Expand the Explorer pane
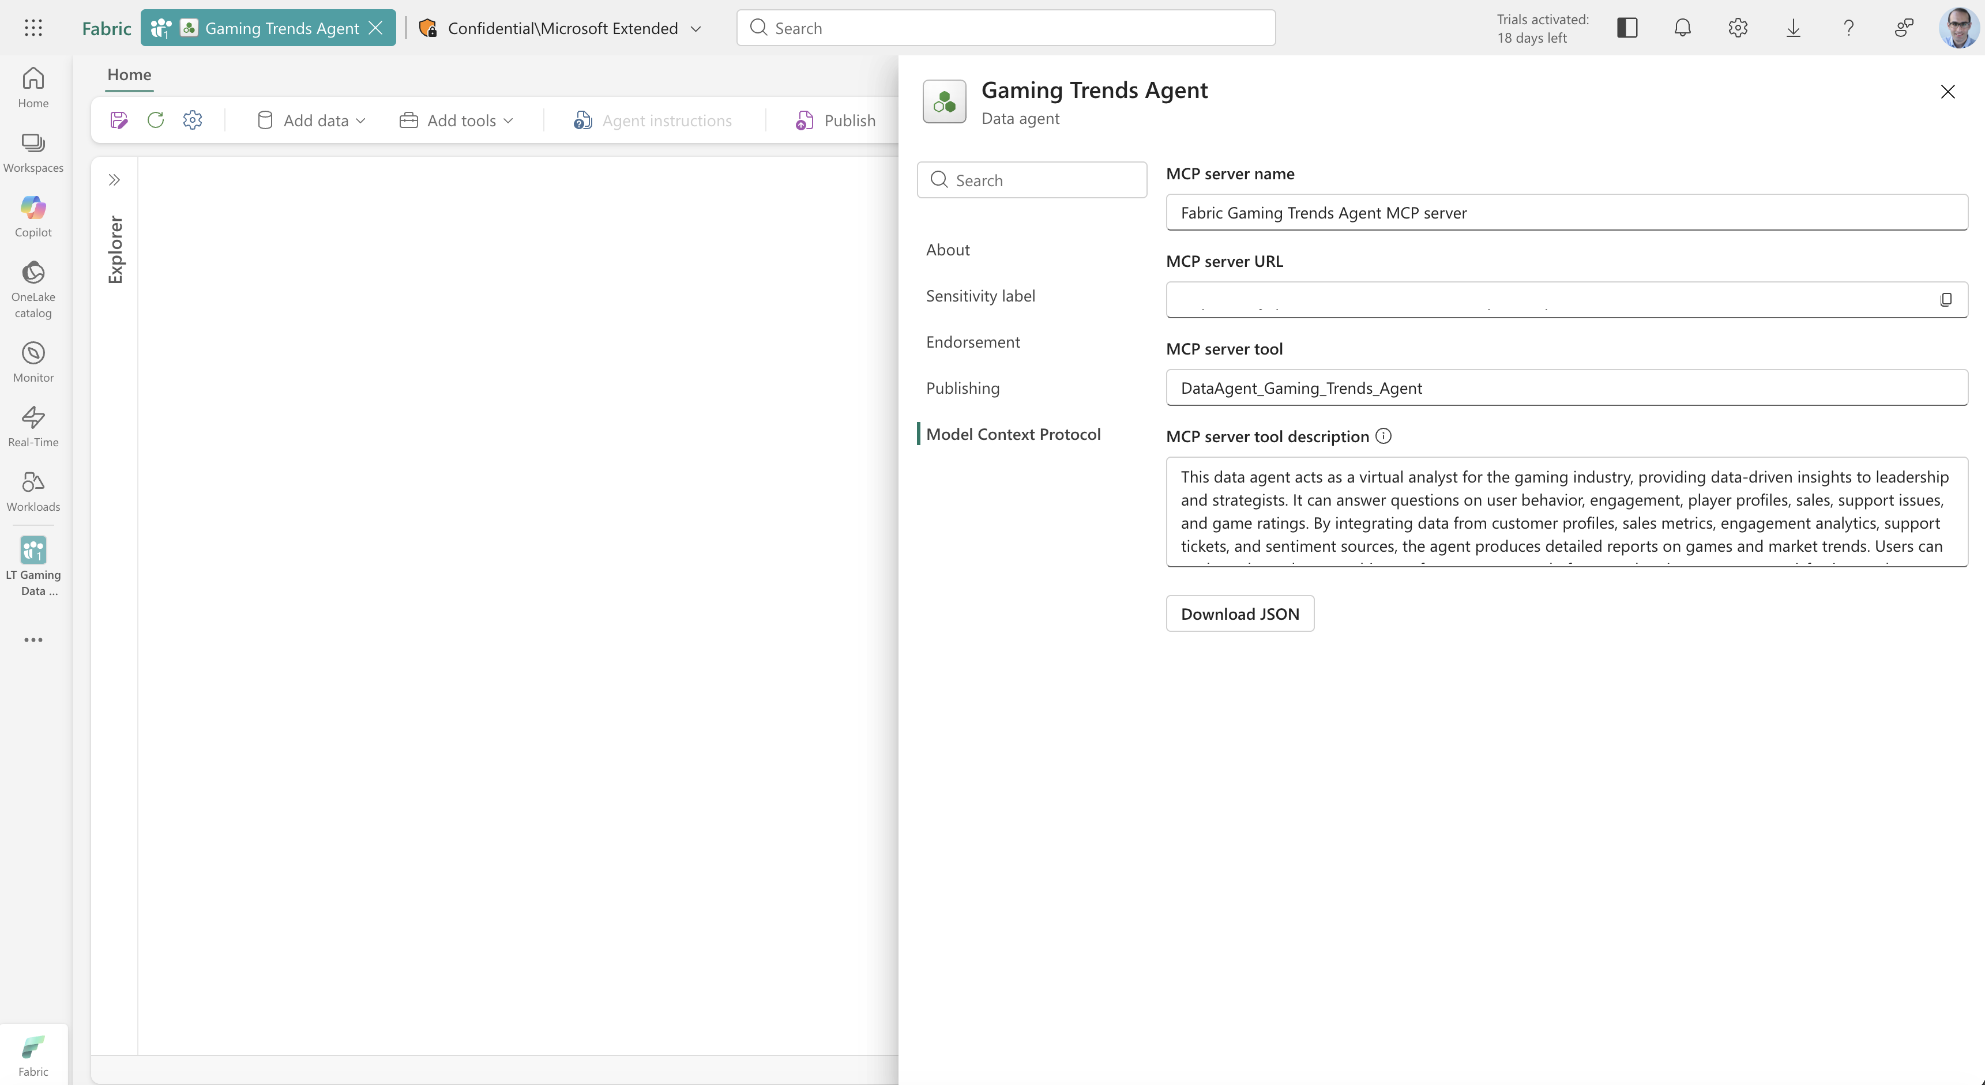1985x1085 pixels. [114, 179]
